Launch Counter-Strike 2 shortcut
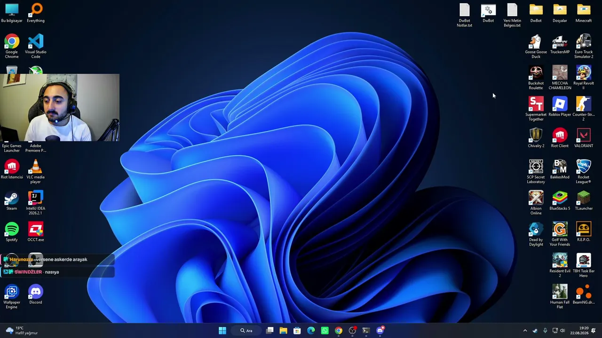Screen dimensions: 602x338 [584, 109]
